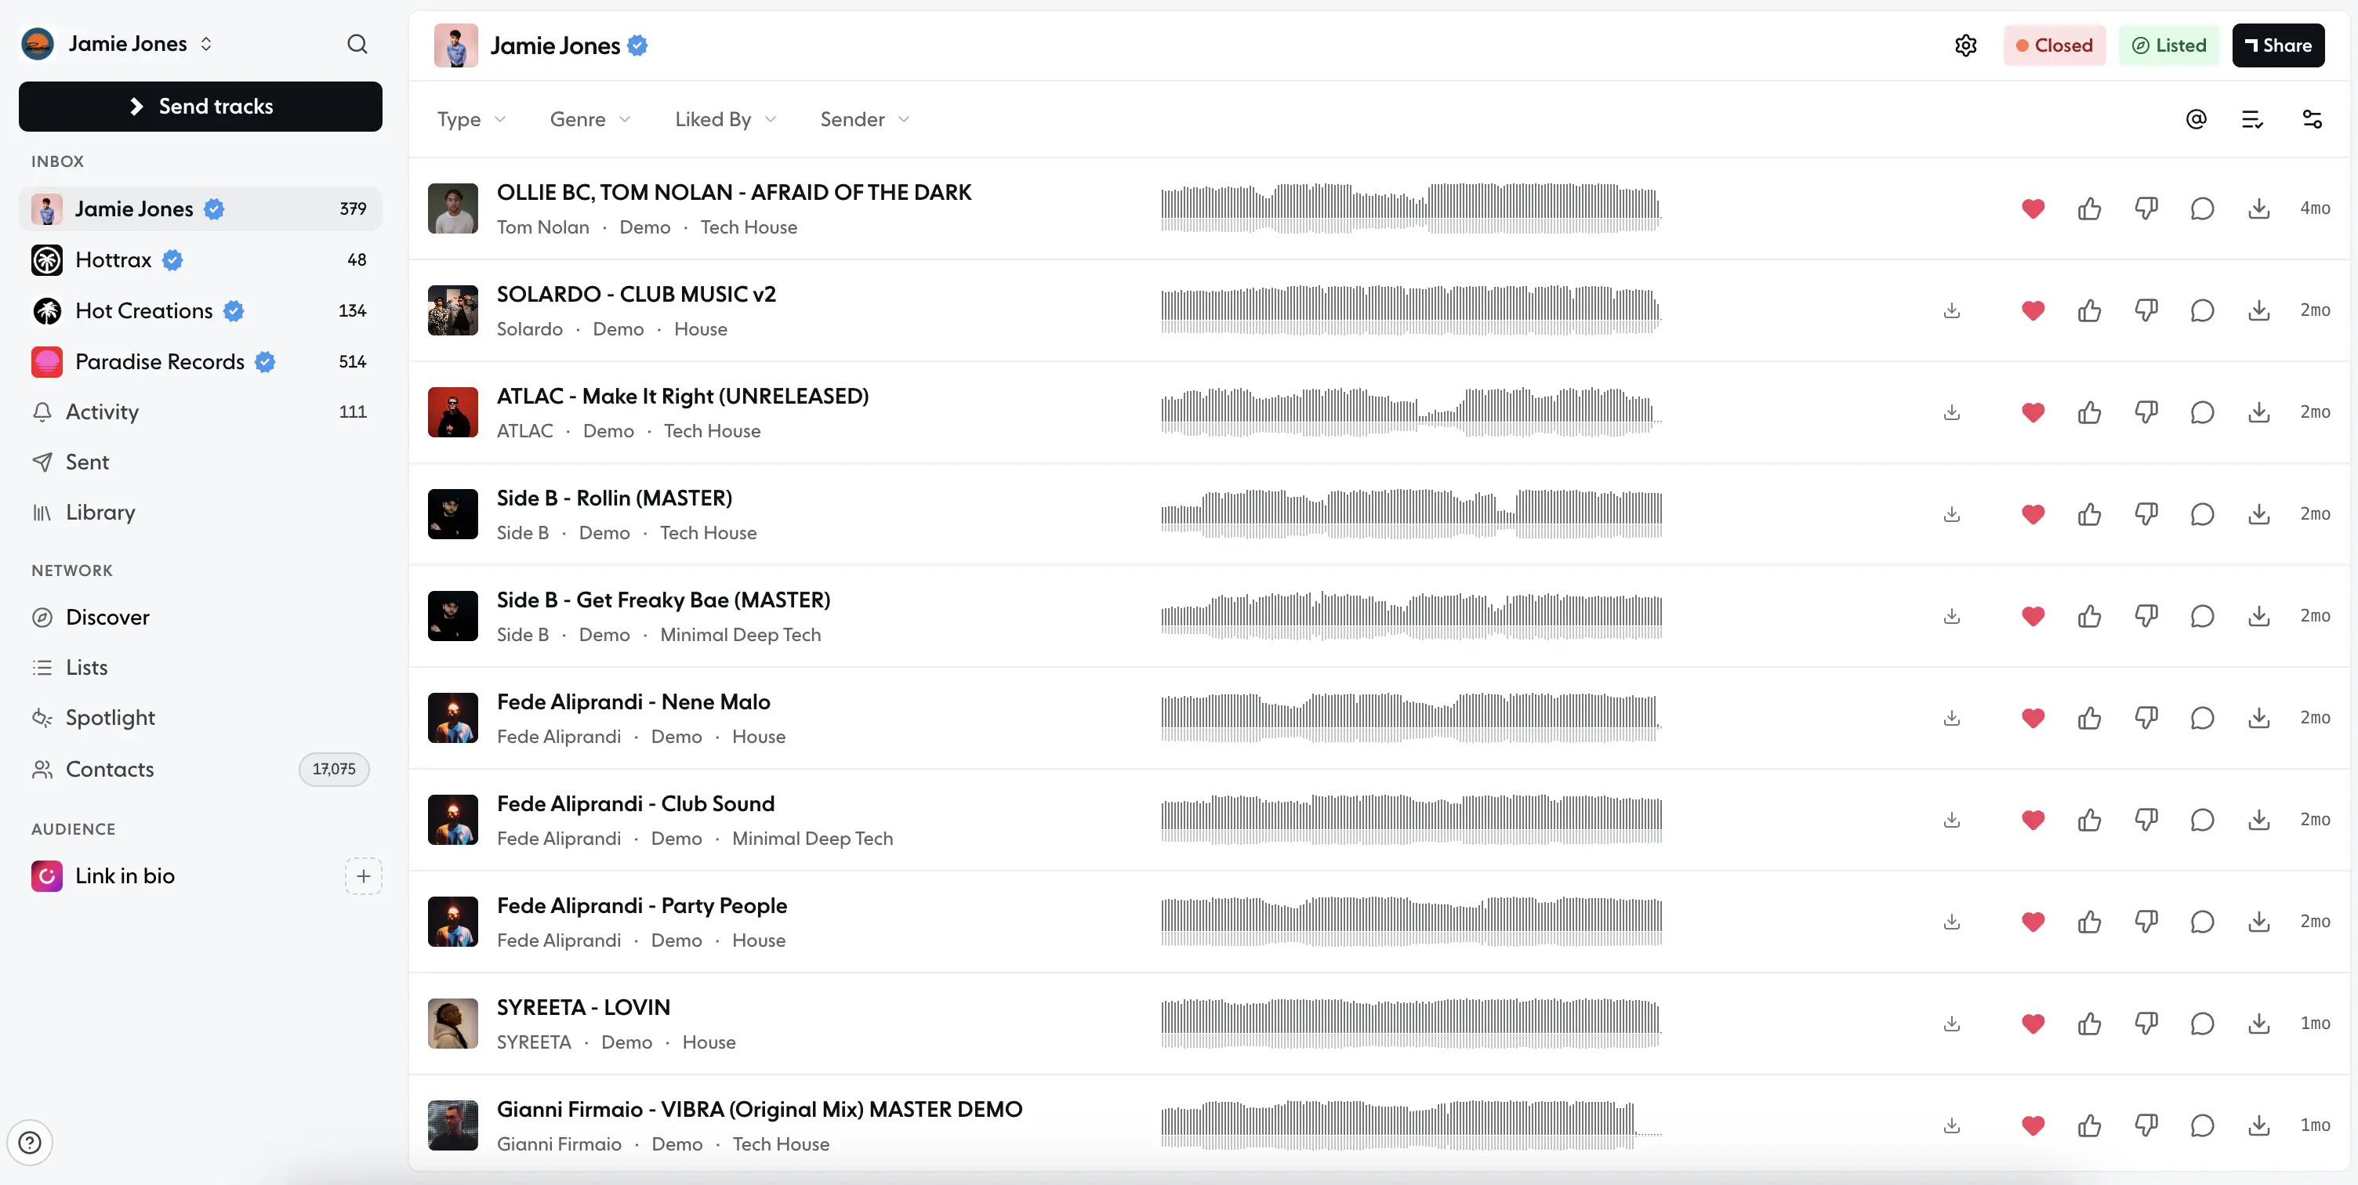Unlike AFRAID OF THE DARK heart

coord(2033,208)
